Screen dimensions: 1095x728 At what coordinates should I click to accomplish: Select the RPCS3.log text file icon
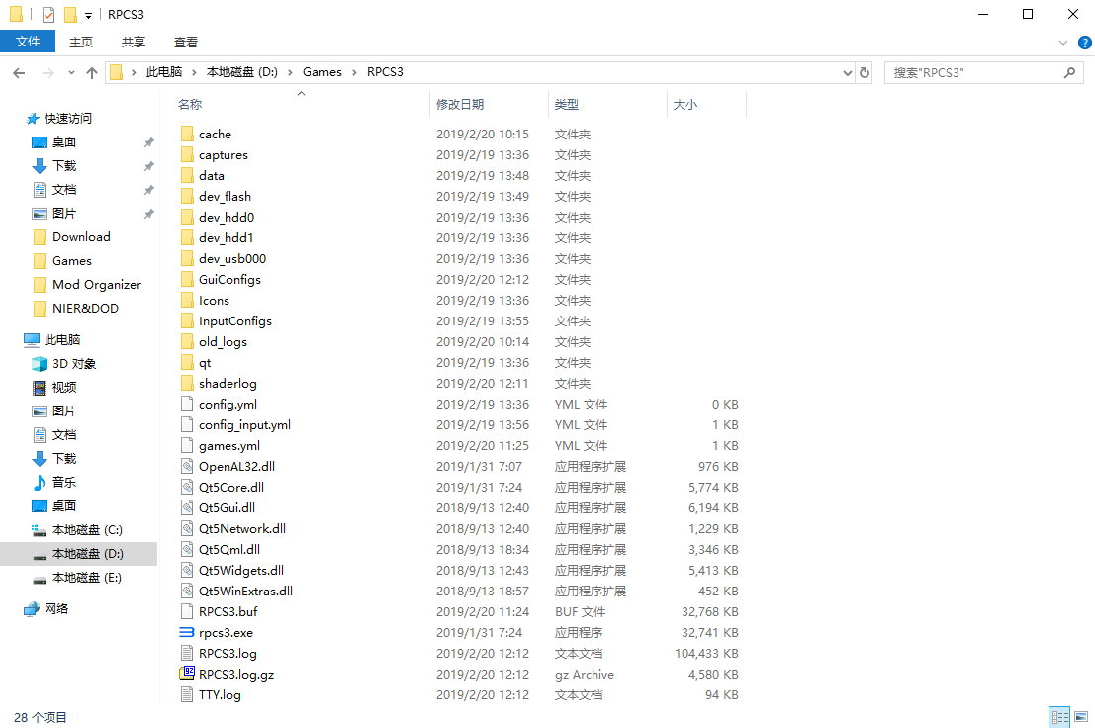coord(187,653)
